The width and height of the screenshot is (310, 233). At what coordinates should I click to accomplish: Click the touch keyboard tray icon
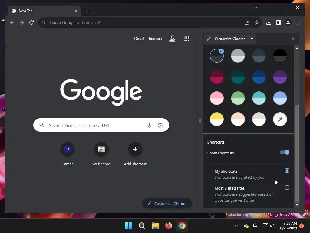coord(256,226)
